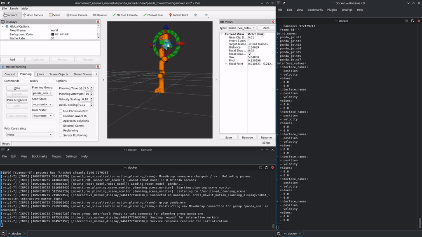The width and height of the screenshot is (422, 237).
Task: Open the Panels menu
Action: 15,7
